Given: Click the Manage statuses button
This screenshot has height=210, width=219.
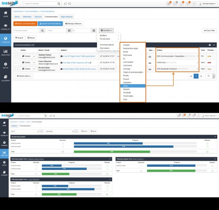Looking at the screenshot, I should (73, 24).
